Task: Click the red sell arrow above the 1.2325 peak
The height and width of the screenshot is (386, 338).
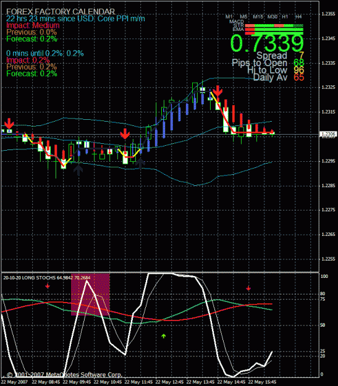Action: coord(218,91)
